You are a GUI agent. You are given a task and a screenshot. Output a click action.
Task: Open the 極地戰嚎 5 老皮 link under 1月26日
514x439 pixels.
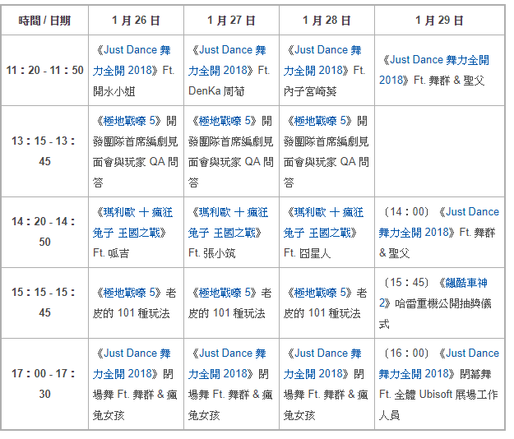coord(129,293)
